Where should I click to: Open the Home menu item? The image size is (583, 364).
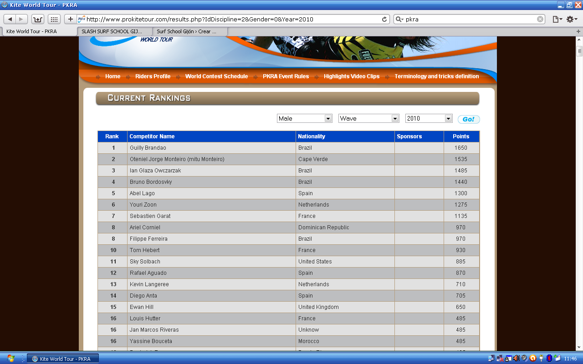coord(113,76)
